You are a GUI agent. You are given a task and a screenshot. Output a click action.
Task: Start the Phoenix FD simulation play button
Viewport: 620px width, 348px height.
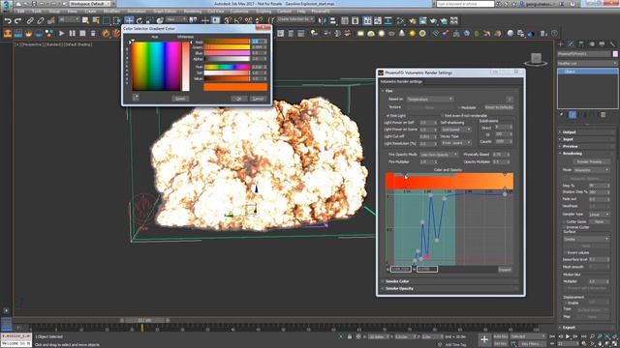pos(62,34)
